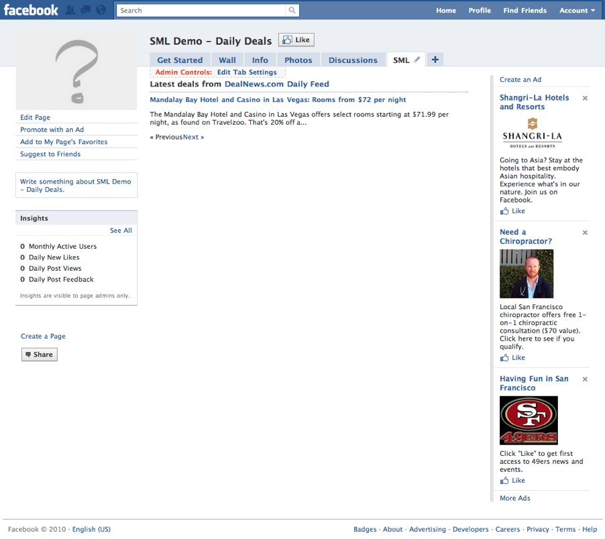Switch to the Wall tab

(x=227, y=60)
